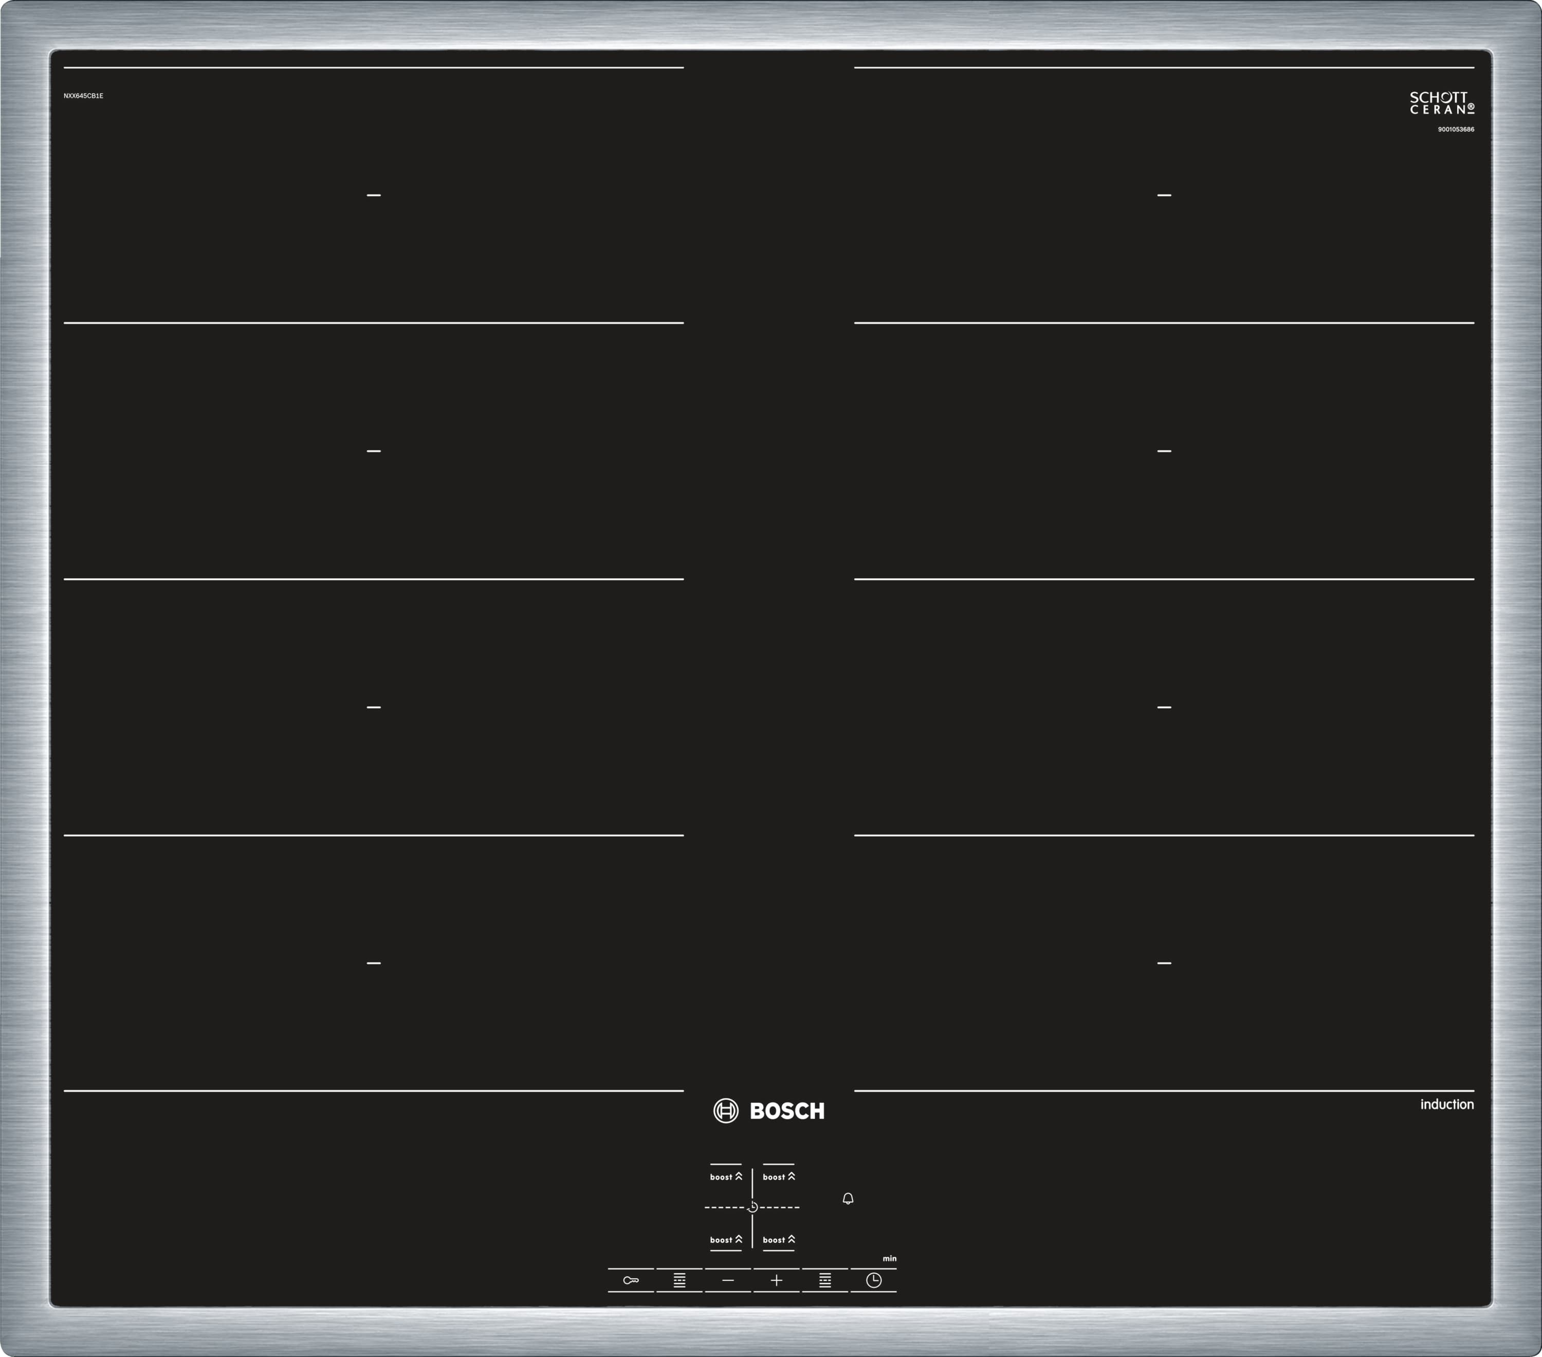Viewport: 1542px width, 1357px height.
Task: Click the min label above the clock
Action: click(889, 1258)
